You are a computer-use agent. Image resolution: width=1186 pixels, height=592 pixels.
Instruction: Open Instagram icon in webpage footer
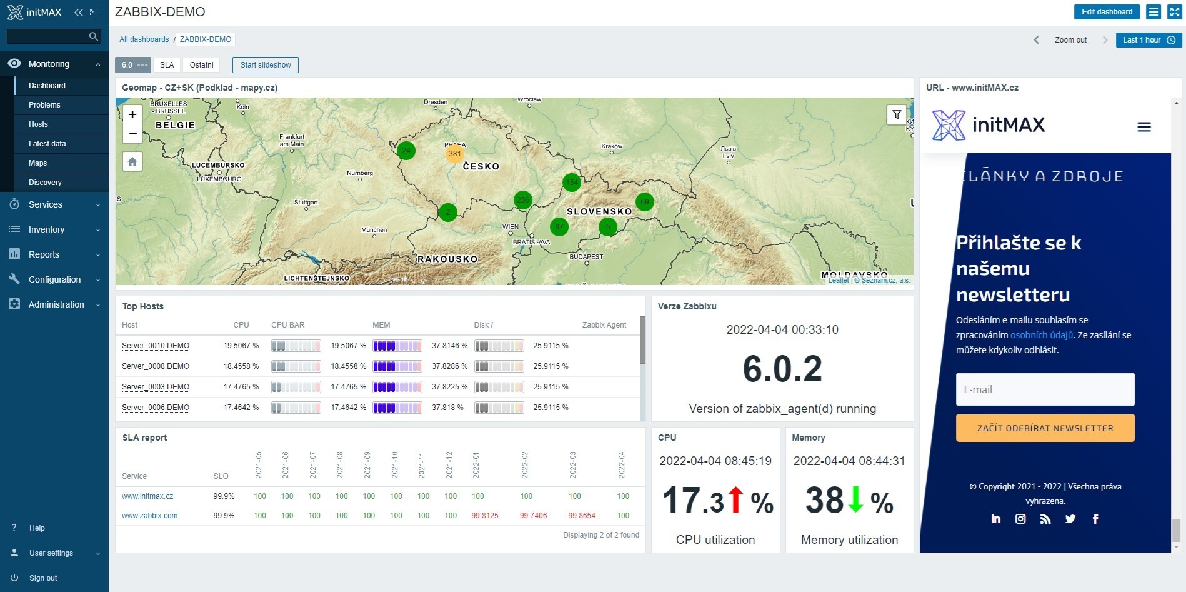point(1020,519)
